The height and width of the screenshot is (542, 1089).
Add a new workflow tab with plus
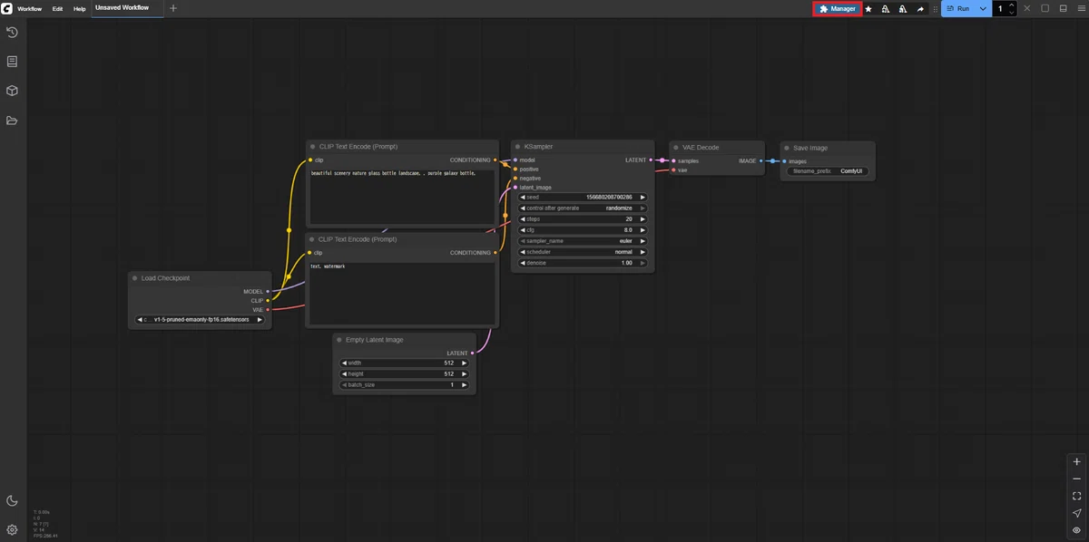(173, 8)
